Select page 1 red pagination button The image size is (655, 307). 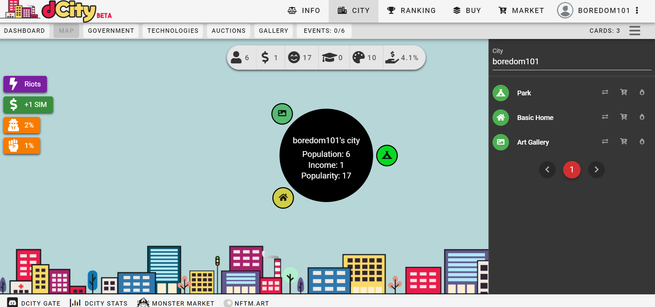[x=571, y=170]
